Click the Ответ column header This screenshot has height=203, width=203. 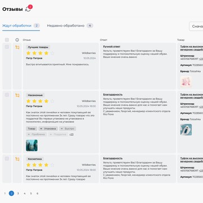click(x=104, y=40)
